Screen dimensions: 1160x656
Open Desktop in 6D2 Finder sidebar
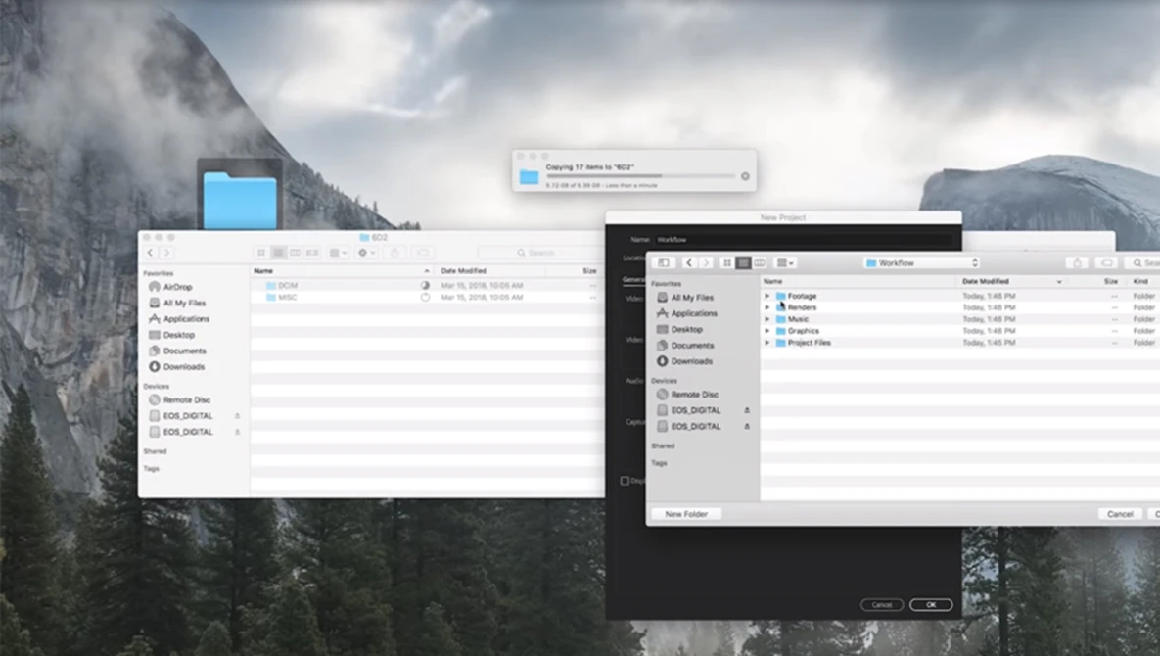(178, 335)
